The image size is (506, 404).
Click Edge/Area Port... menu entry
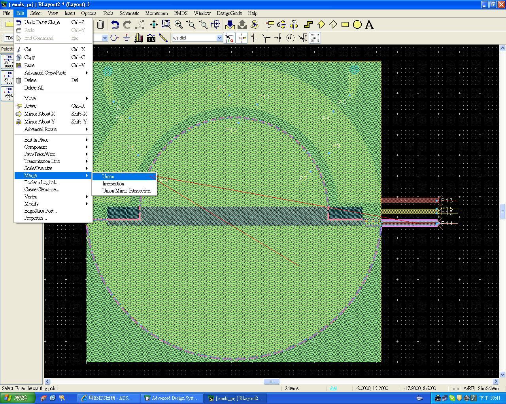[x=53, y=211]
